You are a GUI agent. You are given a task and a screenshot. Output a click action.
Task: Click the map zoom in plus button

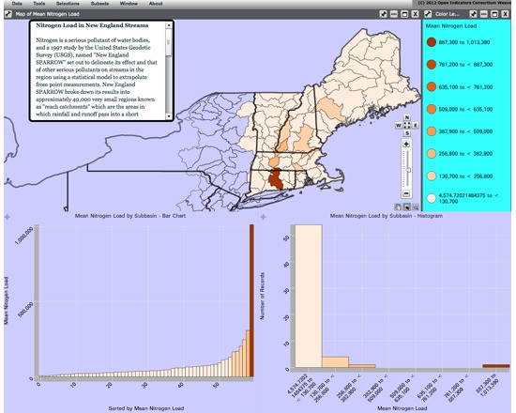406,144
